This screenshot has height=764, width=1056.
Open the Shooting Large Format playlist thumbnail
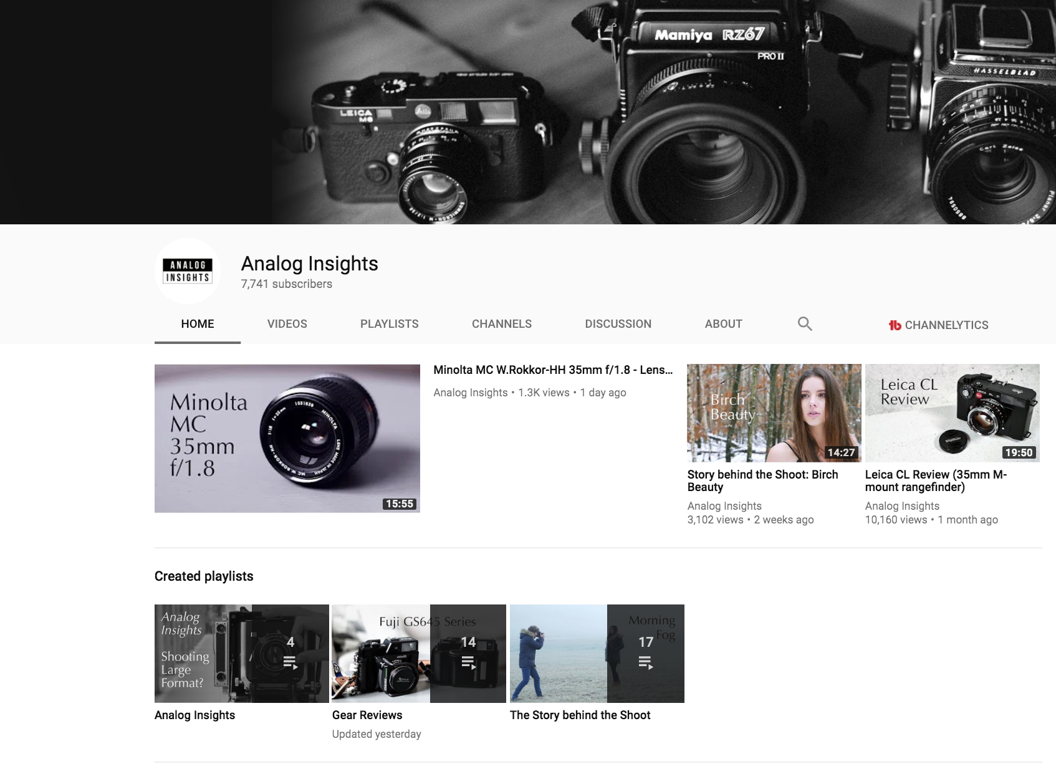pos(242,654)
